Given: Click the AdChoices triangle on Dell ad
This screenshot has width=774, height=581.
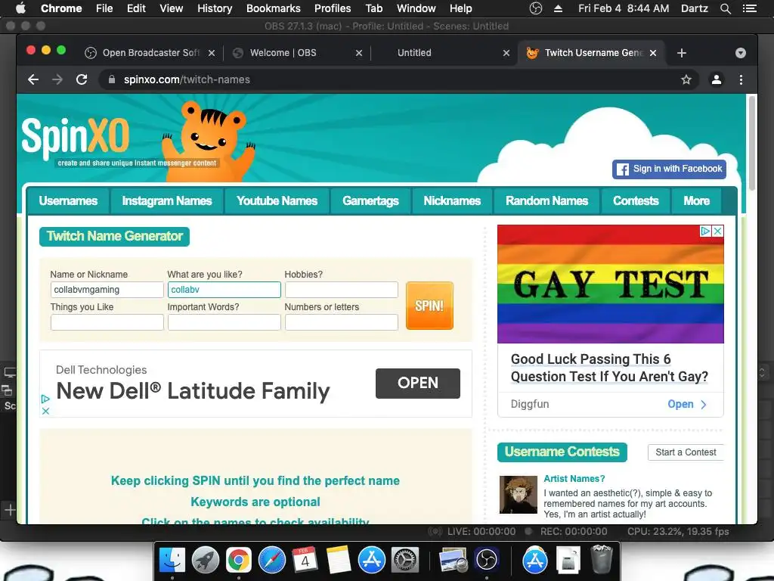Looking at the screenshot, I should pos(45,399).
